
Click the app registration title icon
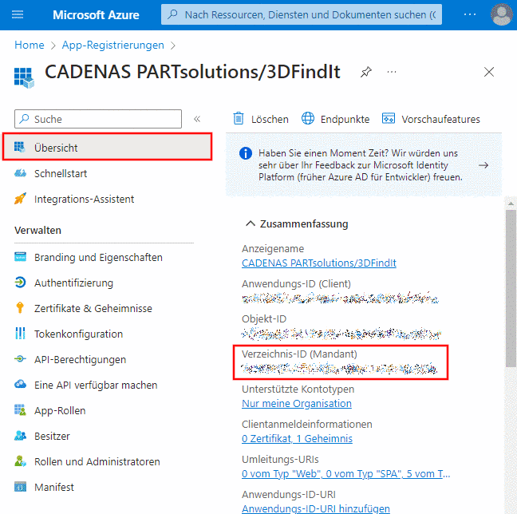point(24,78)
